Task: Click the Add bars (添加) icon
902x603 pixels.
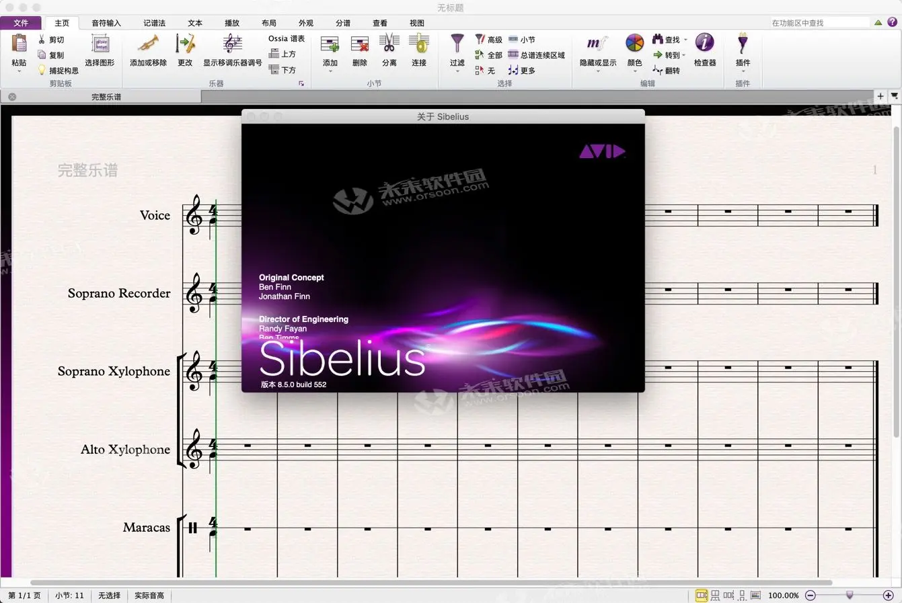Action: coord(330,45)
